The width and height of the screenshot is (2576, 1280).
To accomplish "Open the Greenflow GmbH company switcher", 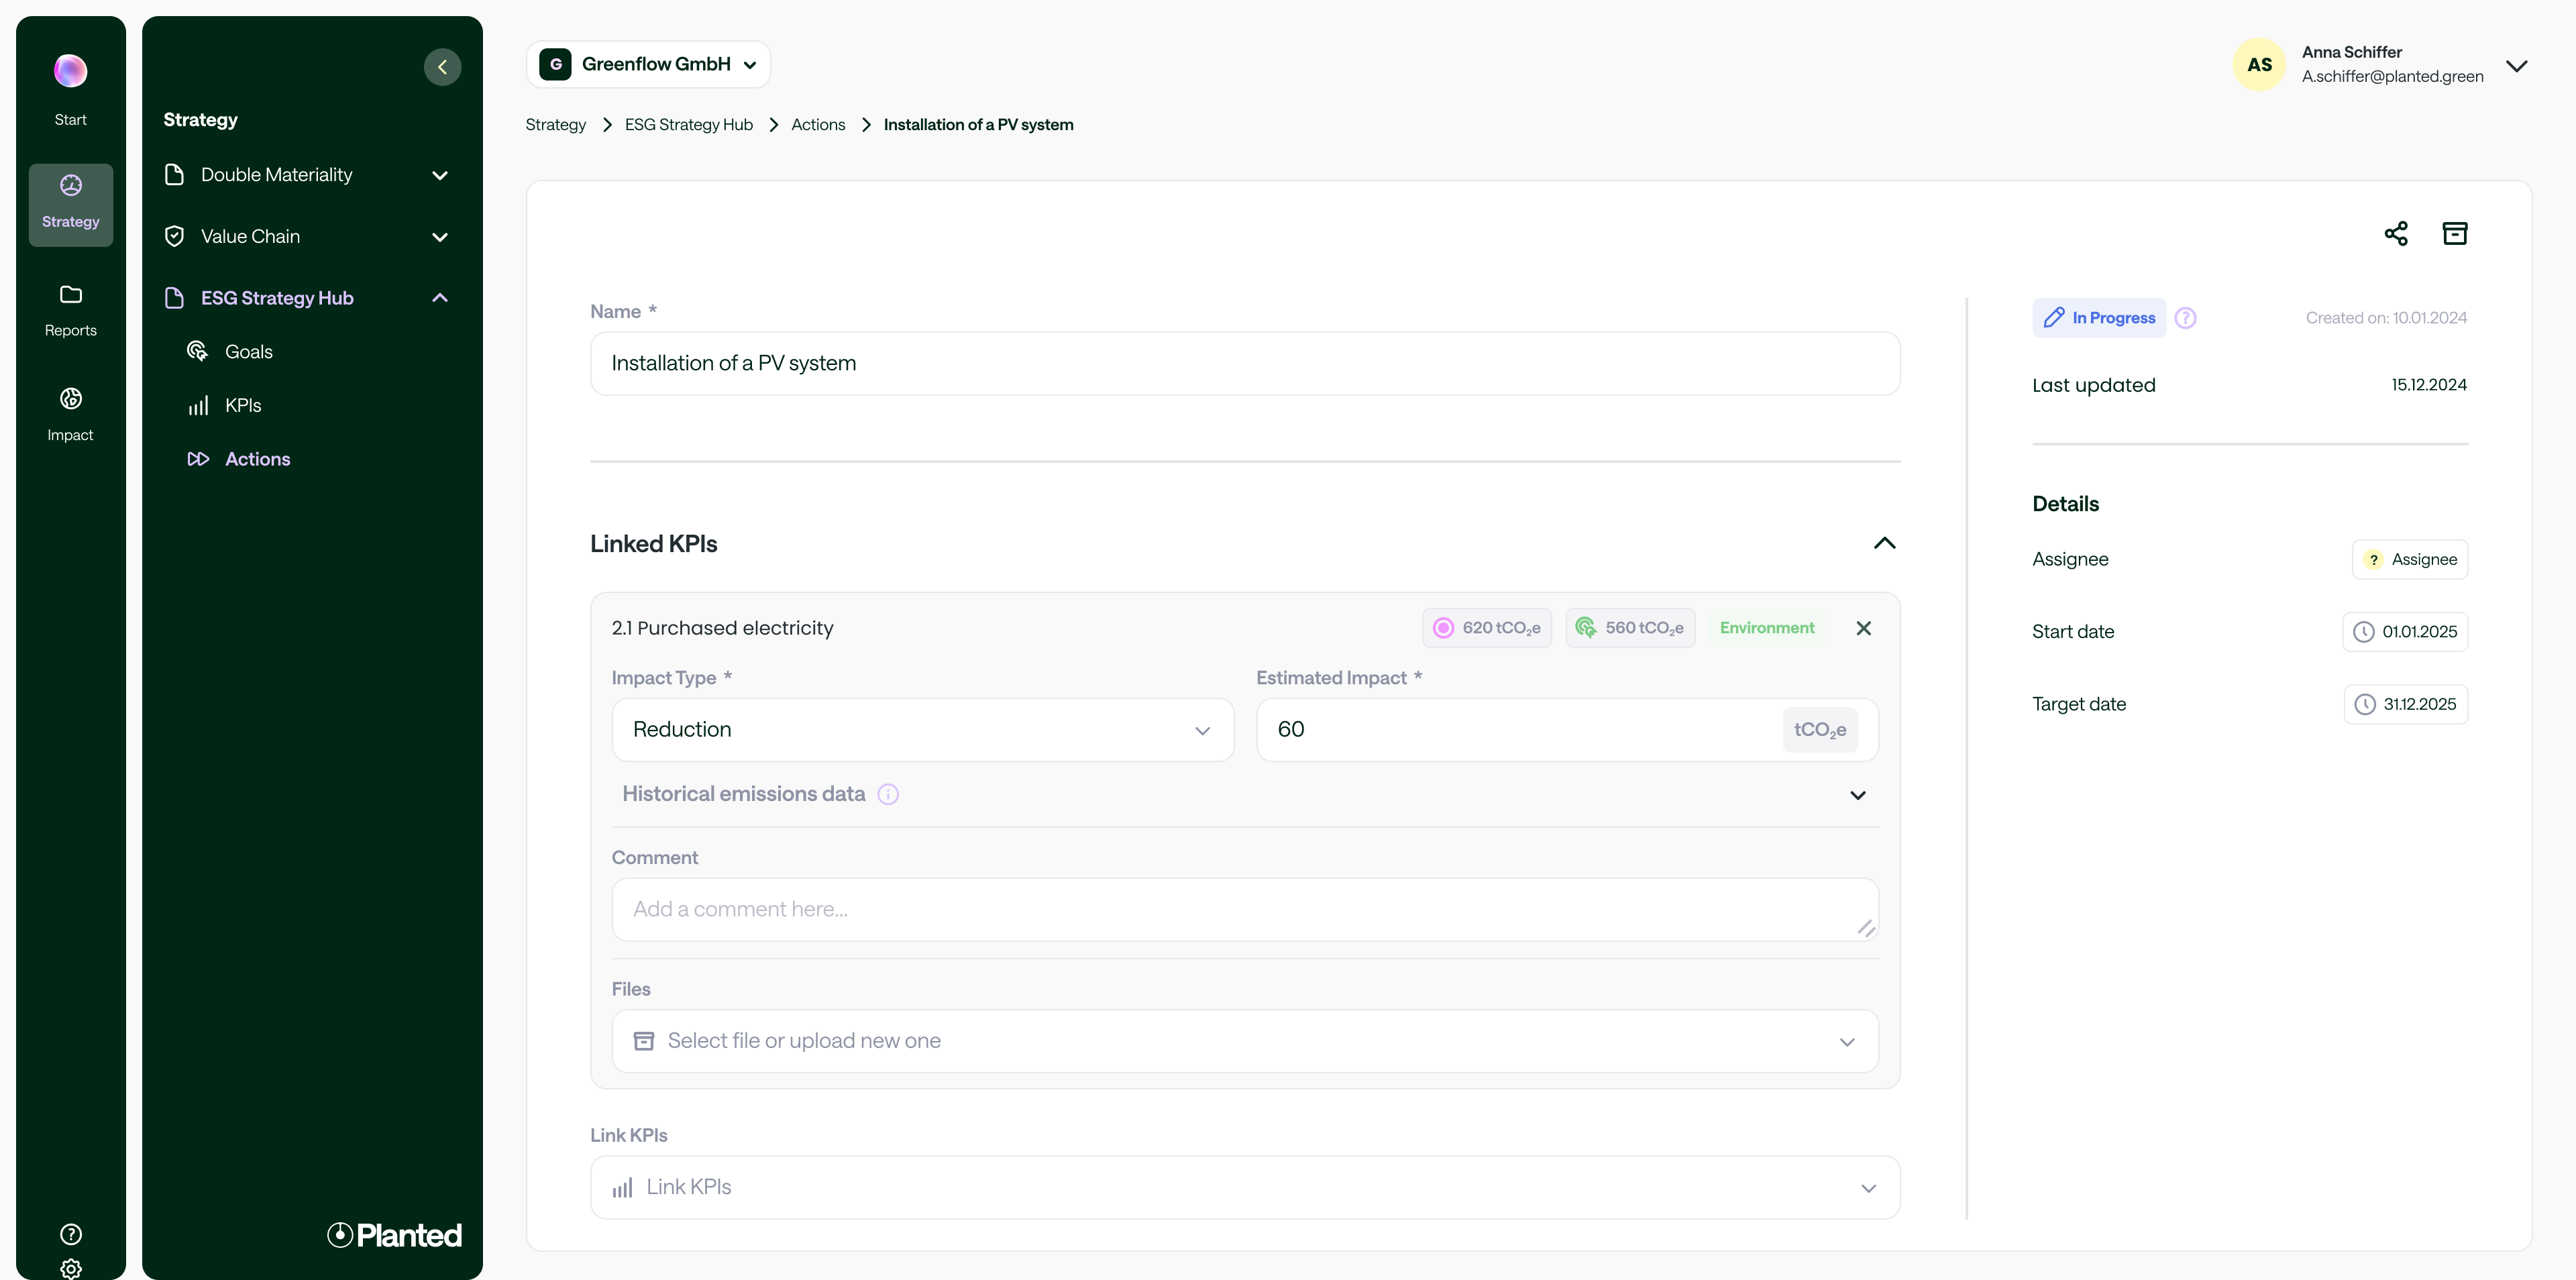I will (x=648, y=64).
